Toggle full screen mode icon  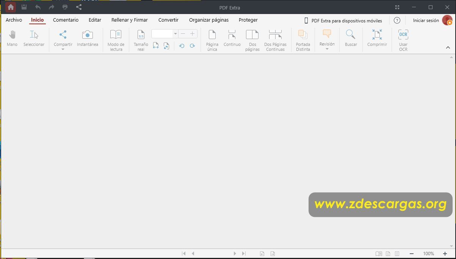point(397,7)
